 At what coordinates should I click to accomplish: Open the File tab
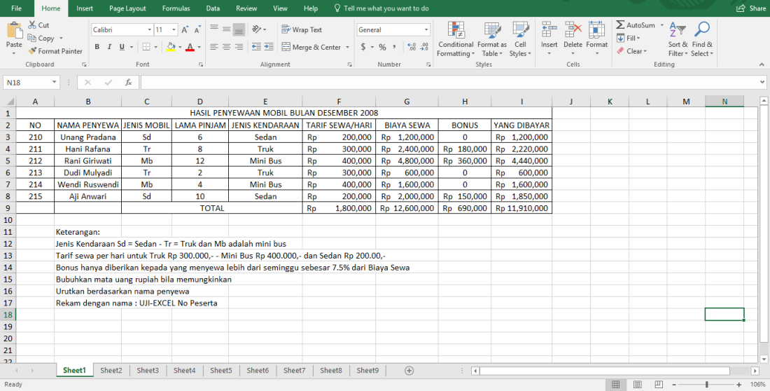coord(16,8)
